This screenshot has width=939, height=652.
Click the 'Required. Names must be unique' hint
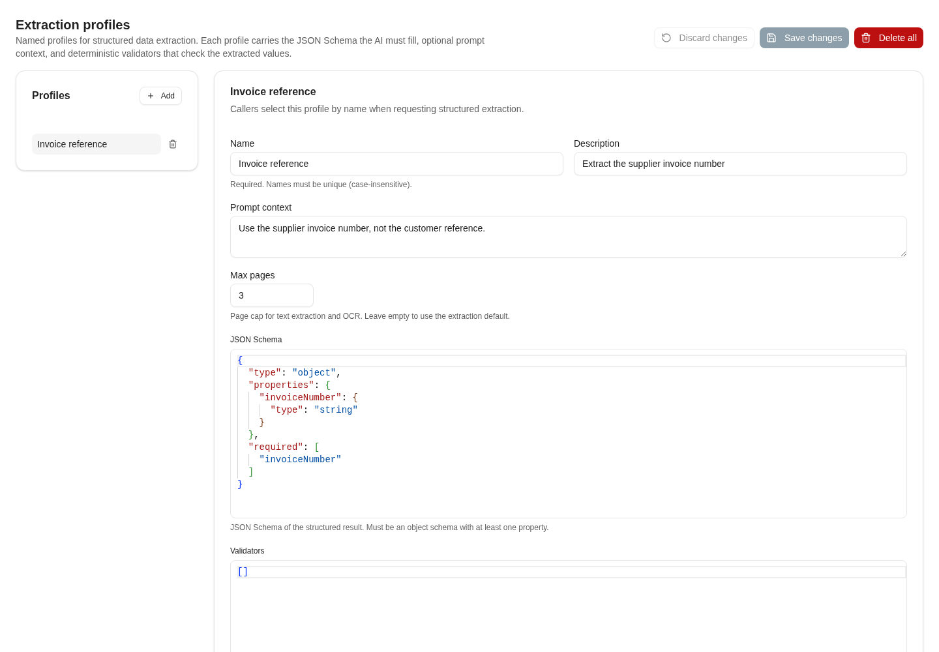(321, 185)
